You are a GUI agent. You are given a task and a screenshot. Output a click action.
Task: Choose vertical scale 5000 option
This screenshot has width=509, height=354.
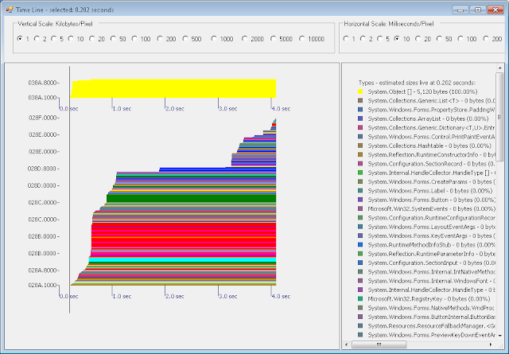274,39
